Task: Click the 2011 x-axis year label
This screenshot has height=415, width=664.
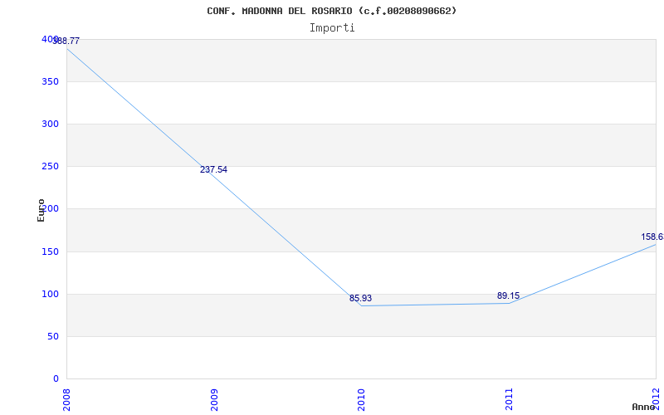Action: [509, 400]
